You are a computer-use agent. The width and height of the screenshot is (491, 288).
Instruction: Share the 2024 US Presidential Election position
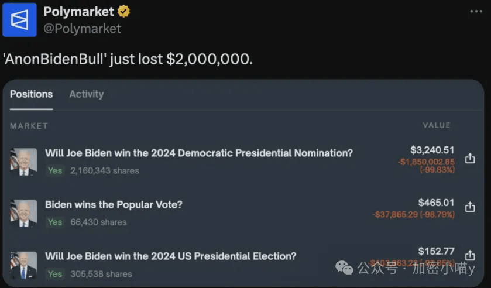coord(469,255)
